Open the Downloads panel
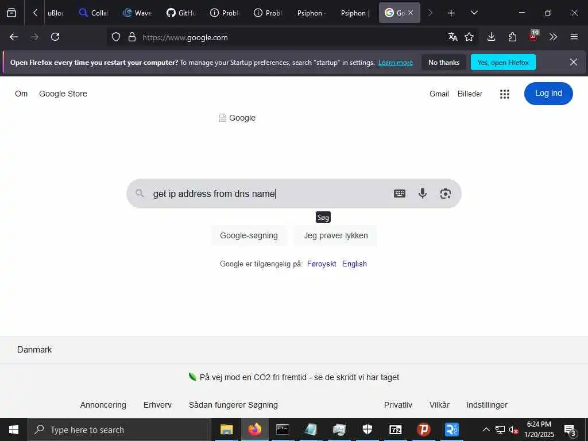The width and height of the screenshot is (588, 441). pos(492,37)
